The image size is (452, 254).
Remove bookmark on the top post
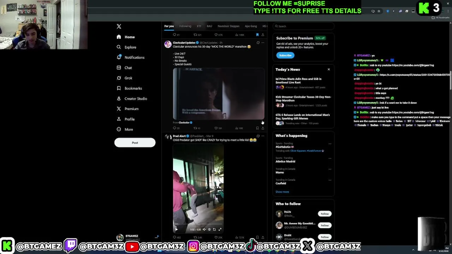[257, 35]
